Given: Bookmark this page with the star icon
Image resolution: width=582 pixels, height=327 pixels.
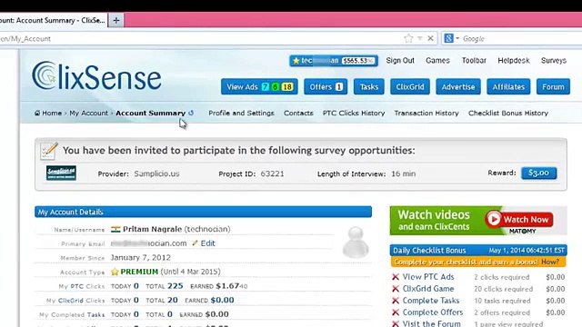Looking at the screenshot, I should point(408,38).
